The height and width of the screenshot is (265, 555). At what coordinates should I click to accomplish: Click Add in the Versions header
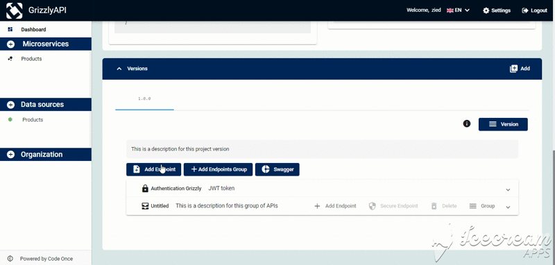[520, 69]
